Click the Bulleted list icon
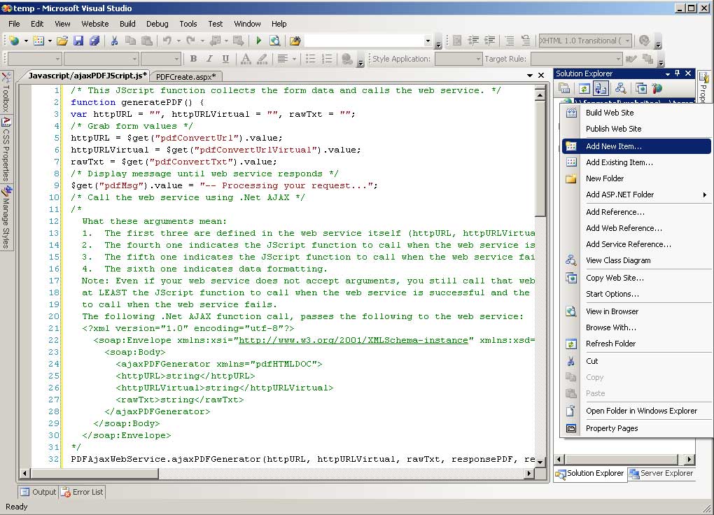Screen dimensions: 714x515 [x=310, y=59]
